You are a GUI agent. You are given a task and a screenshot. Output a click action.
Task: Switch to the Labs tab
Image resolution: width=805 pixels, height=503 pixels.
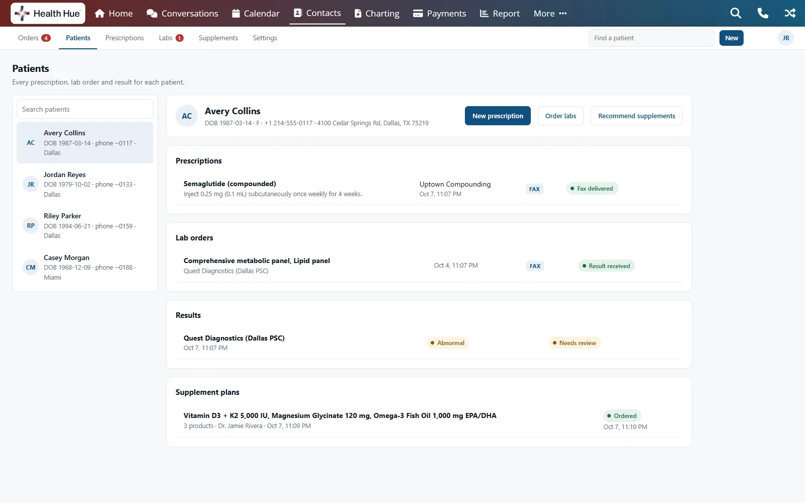click(171, 38)
